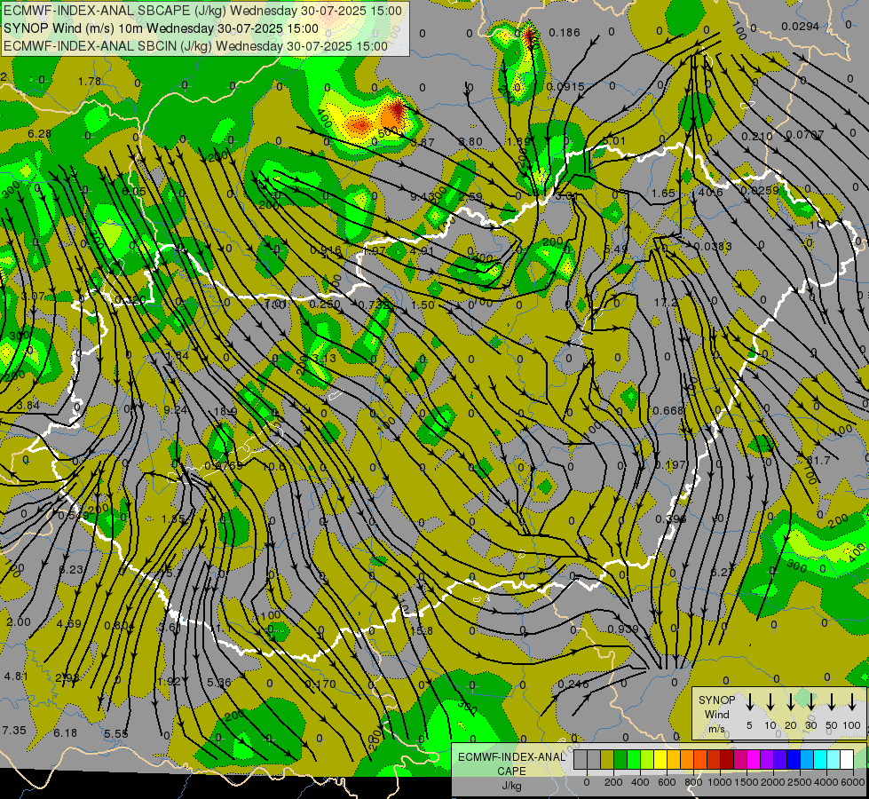The height and width of the screenshot is (799, 869).
Task: Click the 30 m/s wind arrow in legend
Action: [x=810, y=701]
